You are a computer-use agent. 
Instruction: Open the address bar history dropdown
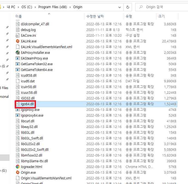120,7
